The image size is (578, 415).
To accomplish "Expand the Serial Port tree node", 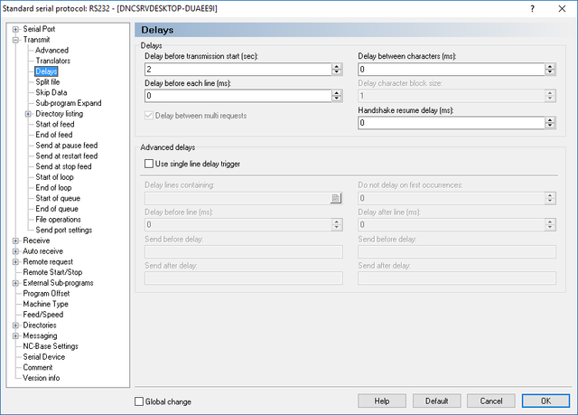I will pos(15,29).
